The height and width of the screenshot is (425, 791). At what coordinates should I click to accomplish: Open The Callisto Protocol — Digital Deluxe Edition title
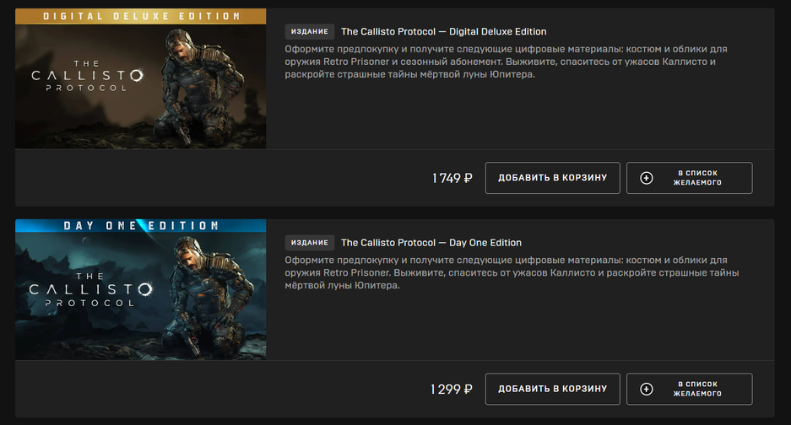[443, 31]
